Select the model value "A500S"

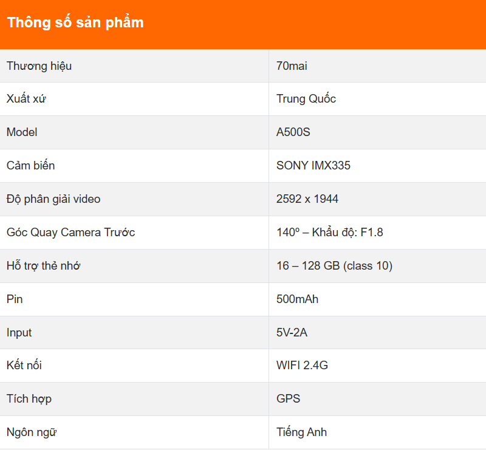[293, 132]
